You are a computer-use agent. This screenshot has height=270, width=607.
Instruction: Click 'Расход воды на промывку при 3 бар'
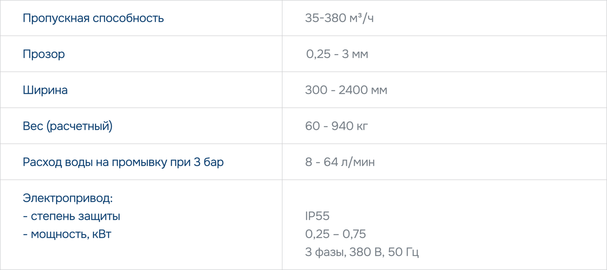pyautogui.click(x=123, y=162)
